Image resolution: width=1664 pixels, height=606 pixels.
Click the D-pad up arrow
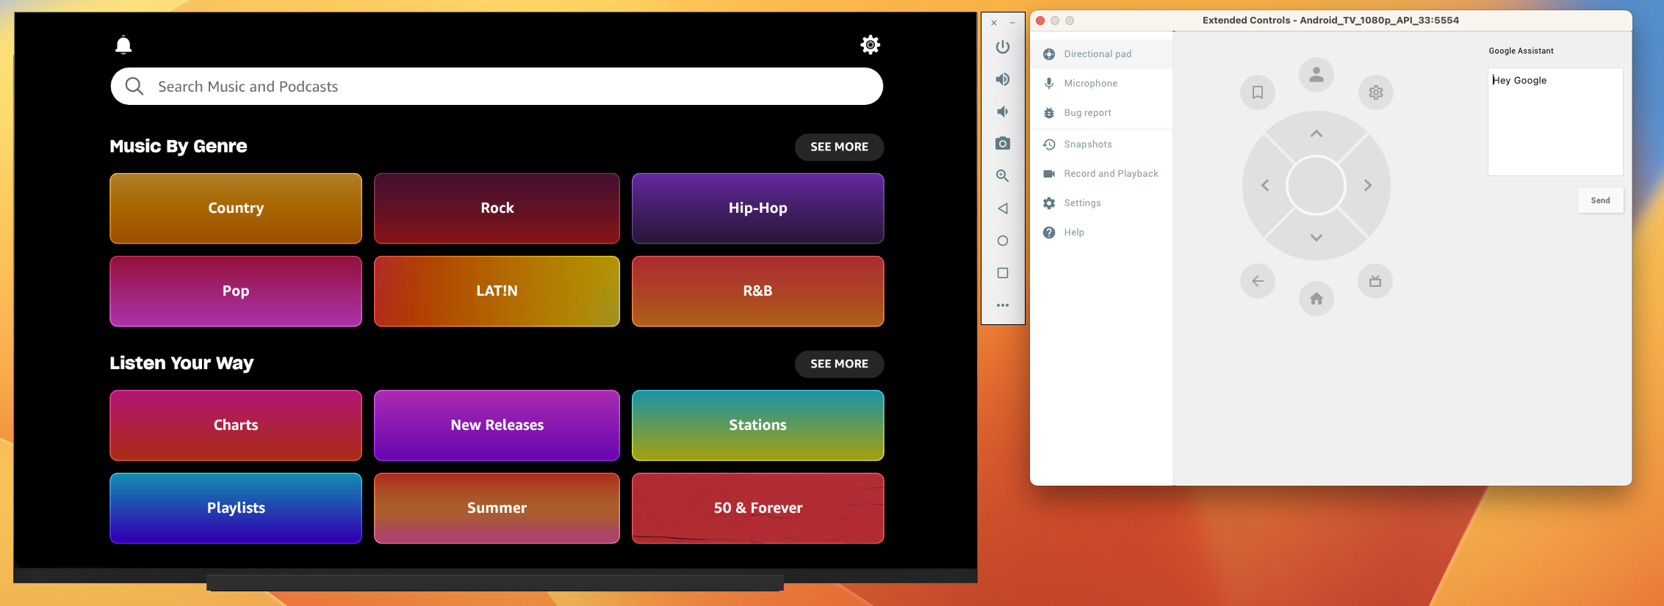coord(1317,134)
